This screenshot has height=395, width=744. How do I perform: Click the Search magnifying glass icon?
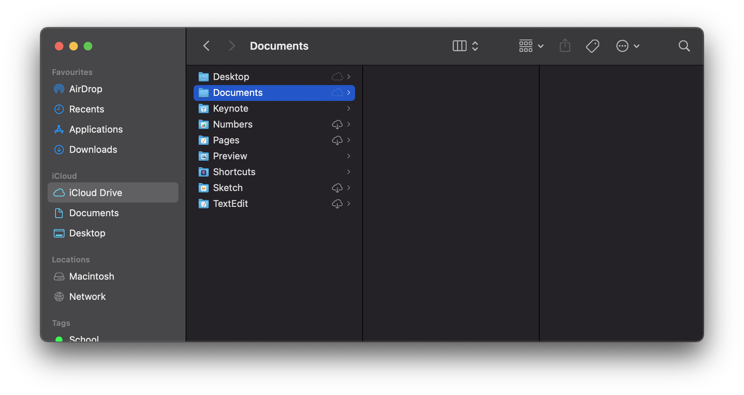click(684, 46)
